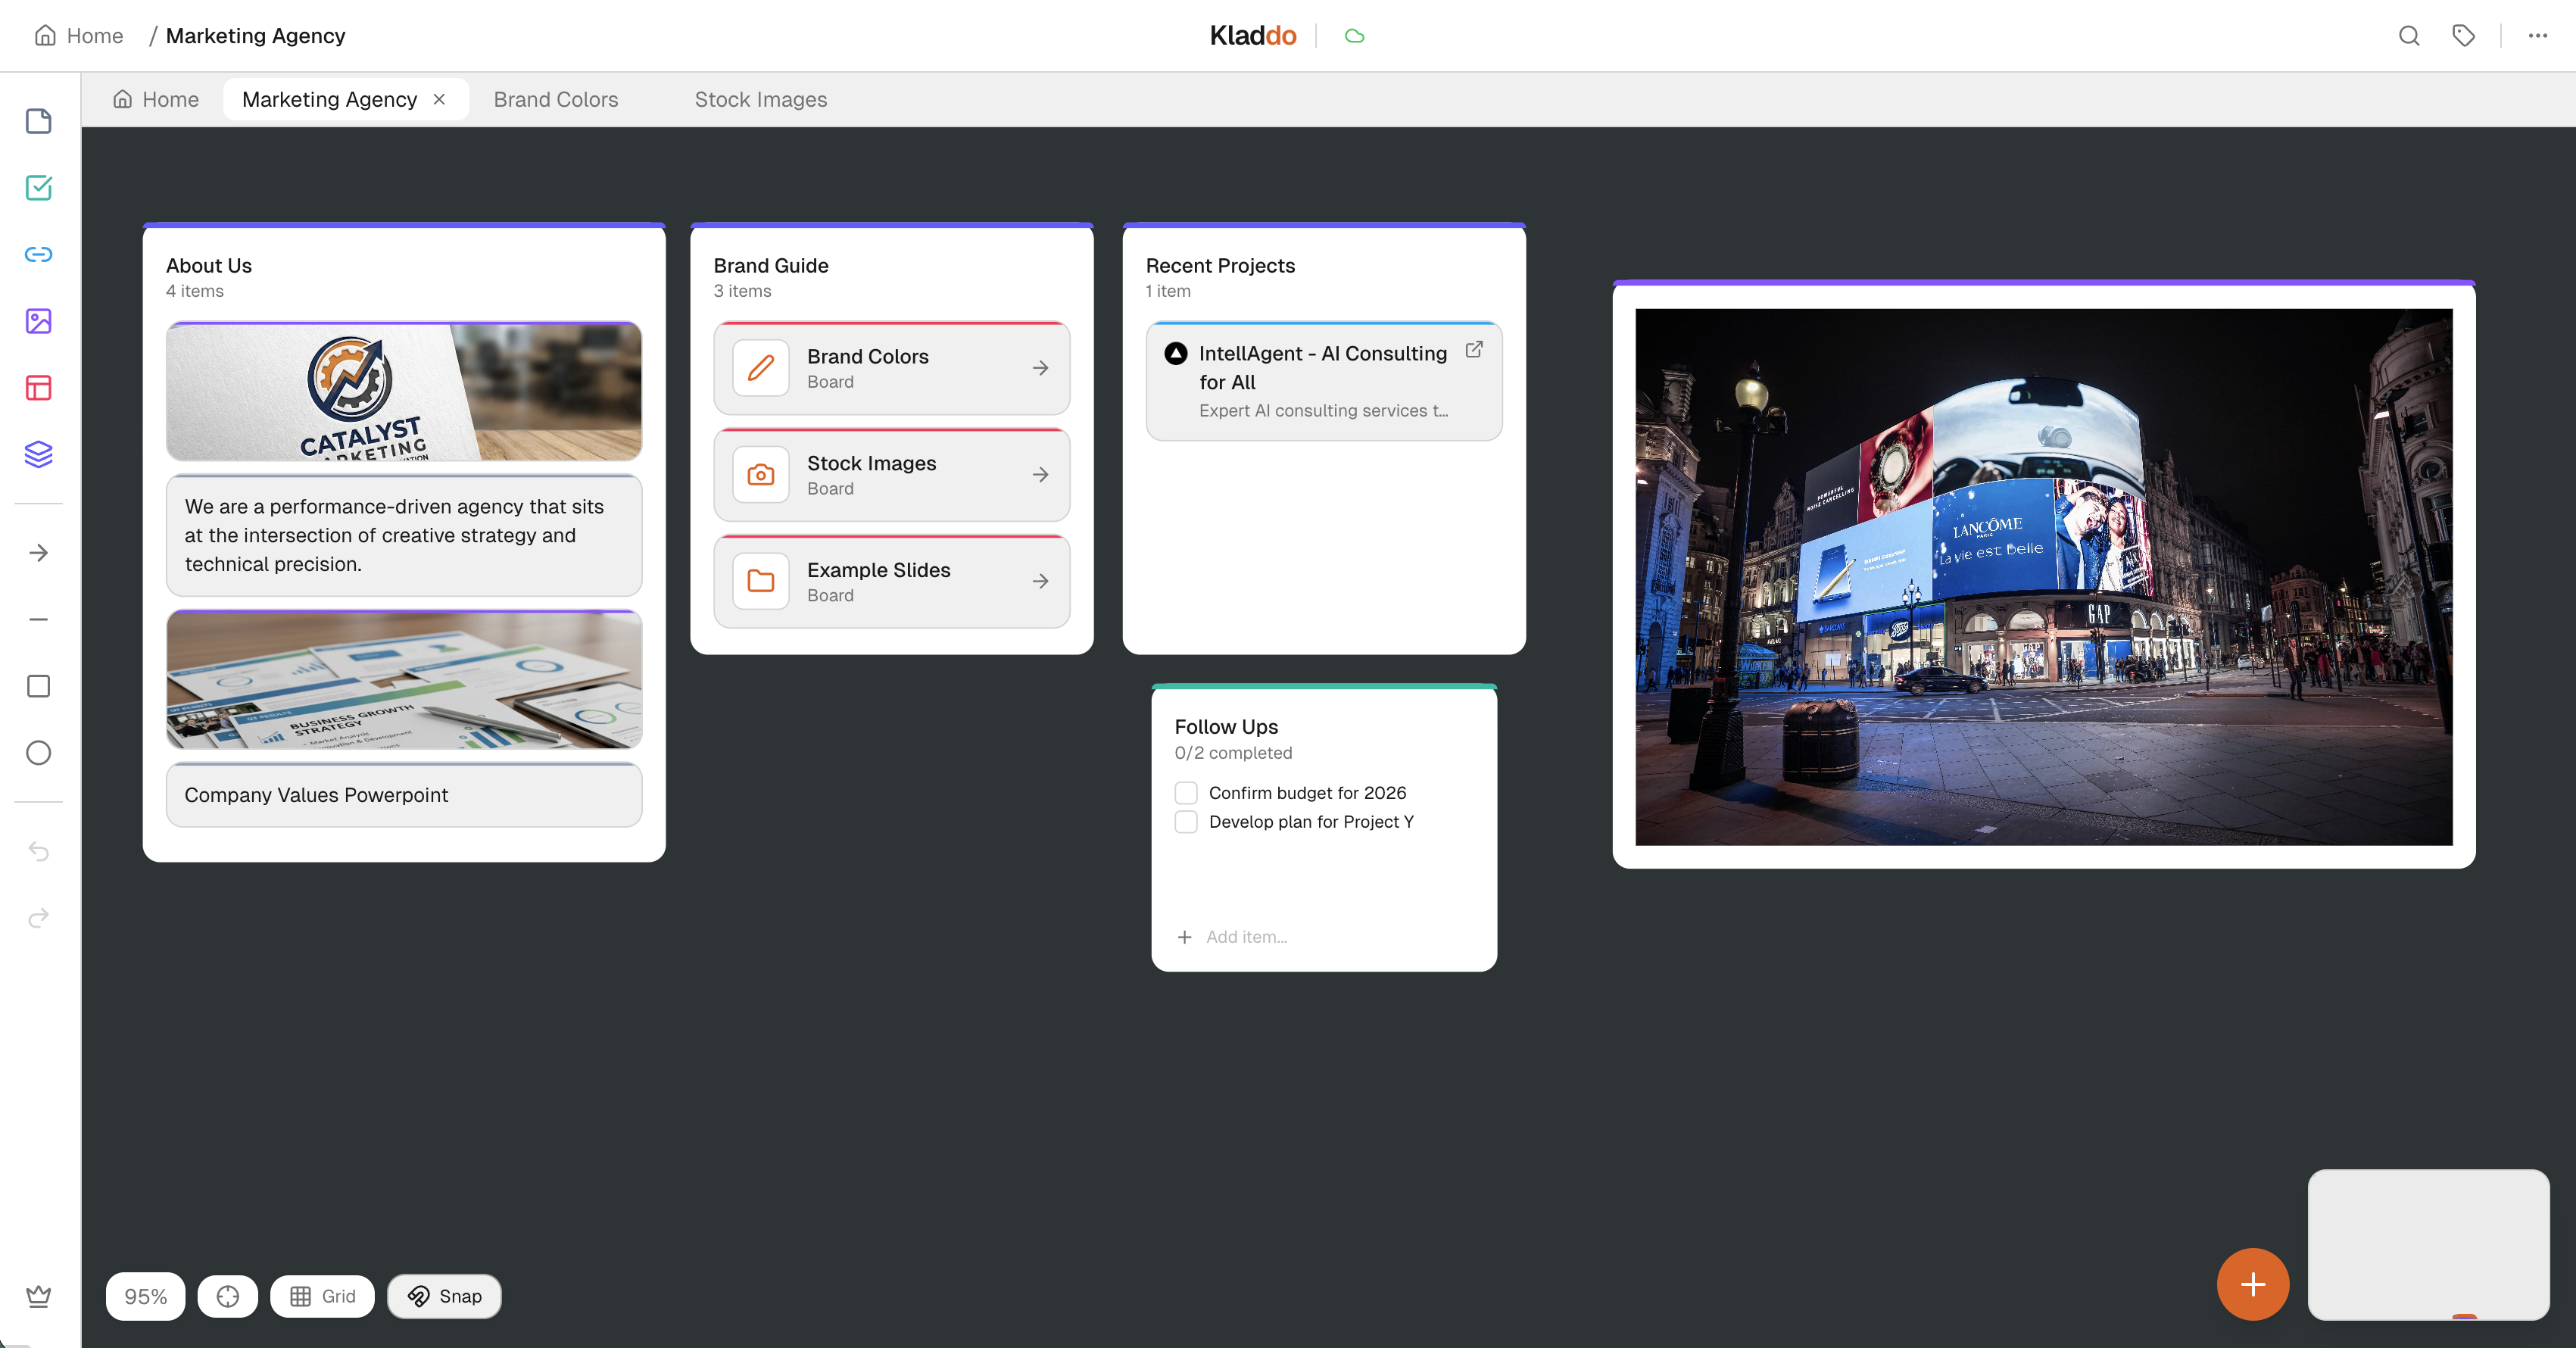Open search from the top bar

(x=2409, y=36)
